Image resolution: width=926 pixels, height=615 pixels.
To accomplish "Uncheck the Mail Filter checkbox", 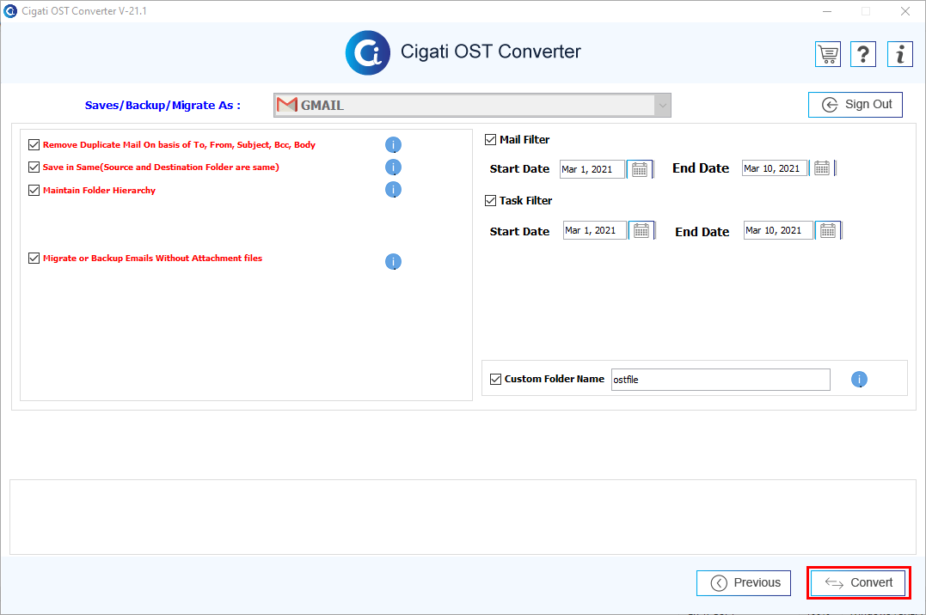I will [x=490, y=139].
